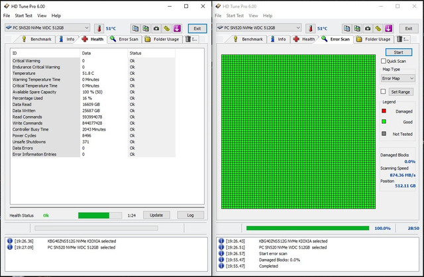Select the Unsafe Shutdowns row

pyautogui.click(x=93, y=142)
